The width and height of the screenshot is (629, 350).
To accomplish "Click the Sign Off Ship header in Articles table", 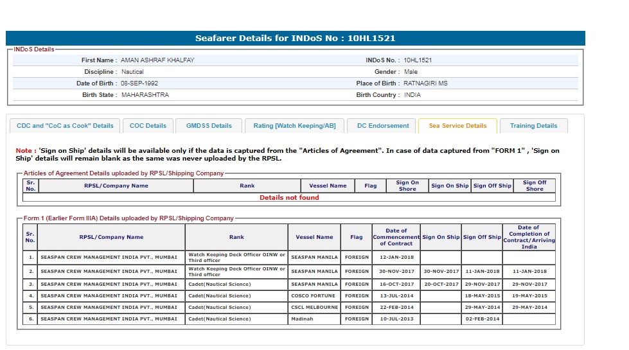I will click(x=492, y=186).
